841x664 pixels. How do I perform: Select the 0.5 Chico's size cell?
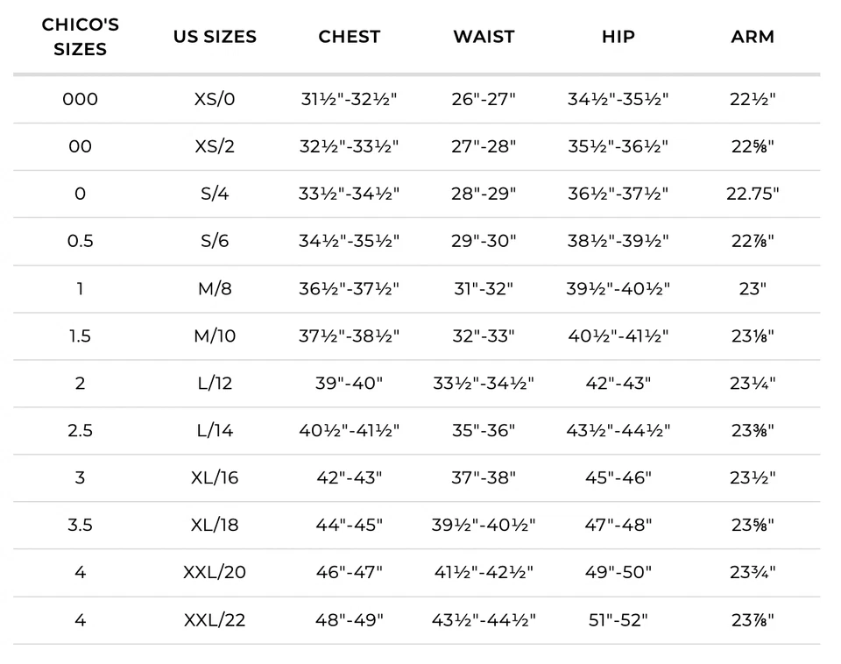click(80, 241)
